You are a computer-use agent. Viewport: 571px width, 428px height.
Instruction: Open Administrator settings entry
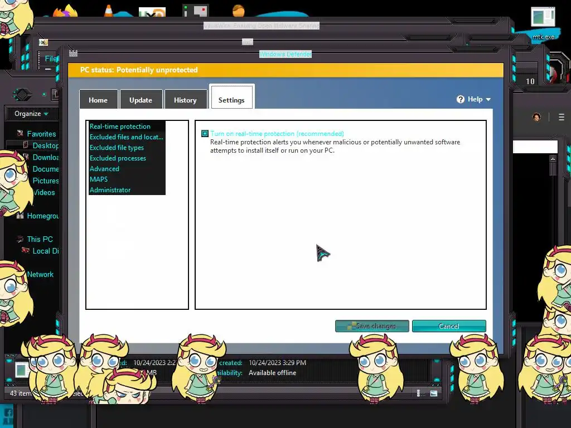pyautogui.click(x=110, y=189)
